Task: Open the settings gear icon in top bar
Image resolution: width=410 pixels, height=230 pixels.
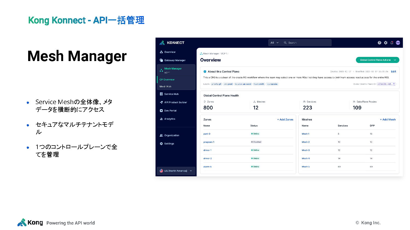Action: click(386, 43)
